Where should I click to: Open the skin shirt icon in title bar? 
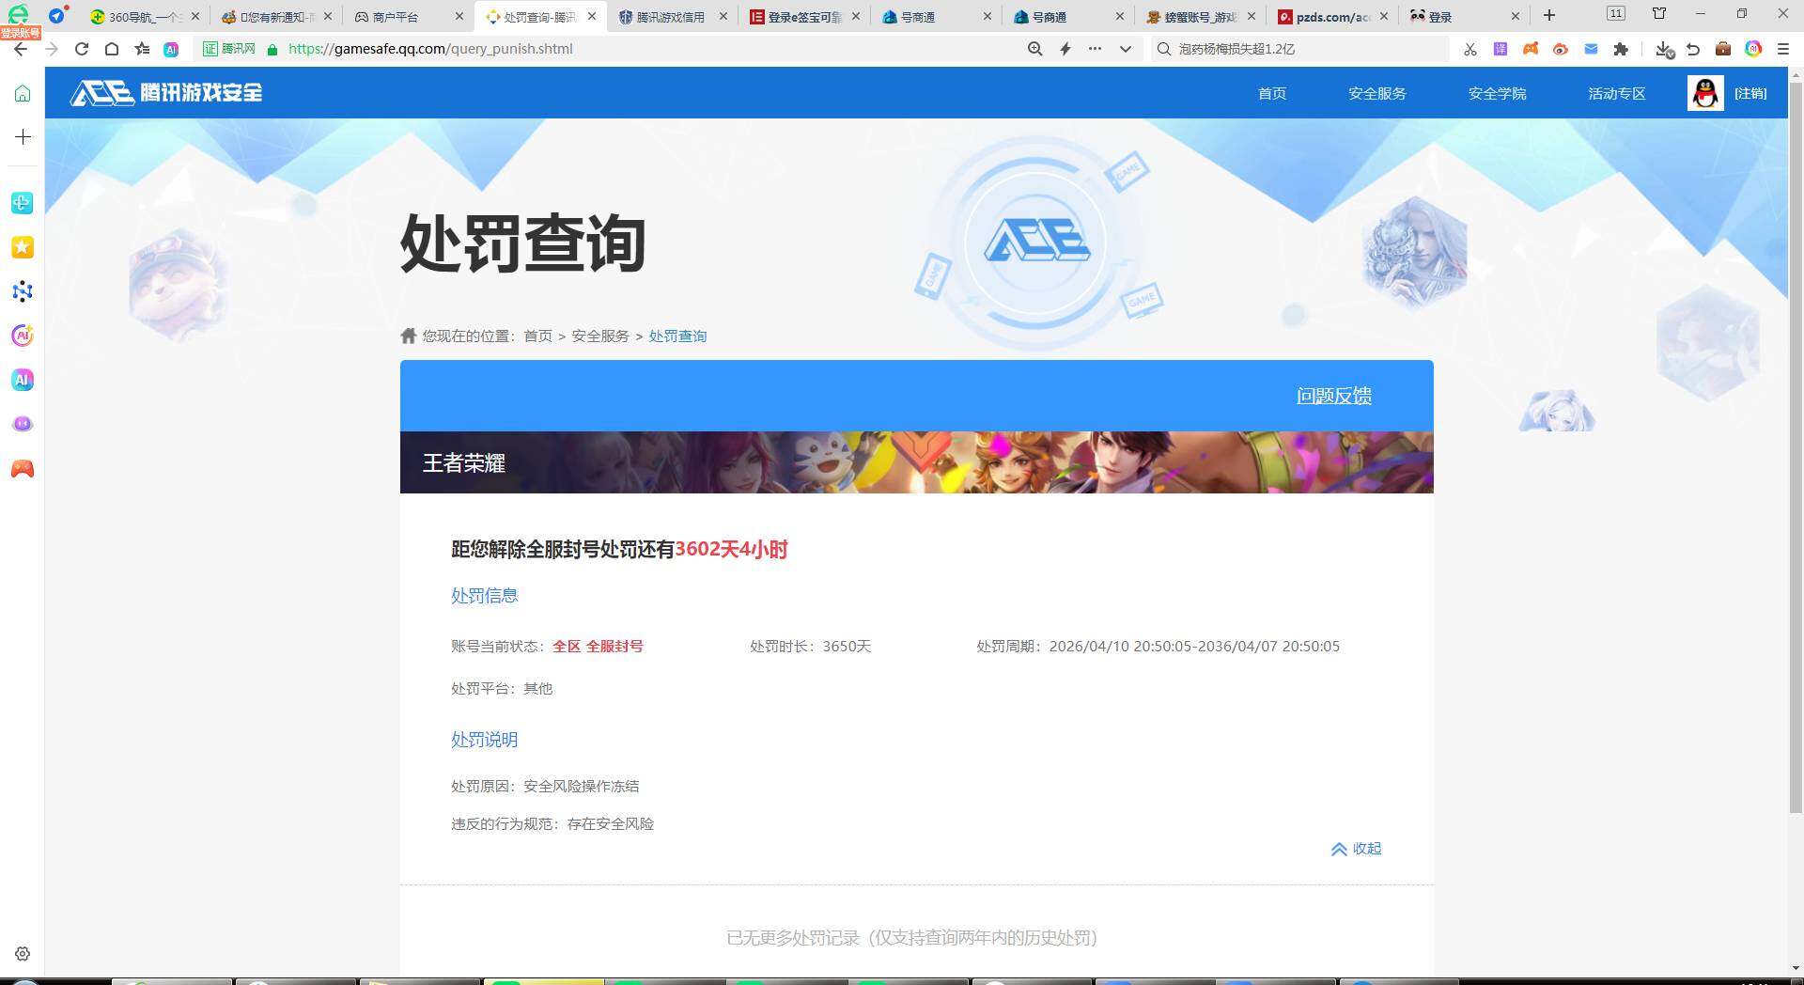[x=1659, y=13]
